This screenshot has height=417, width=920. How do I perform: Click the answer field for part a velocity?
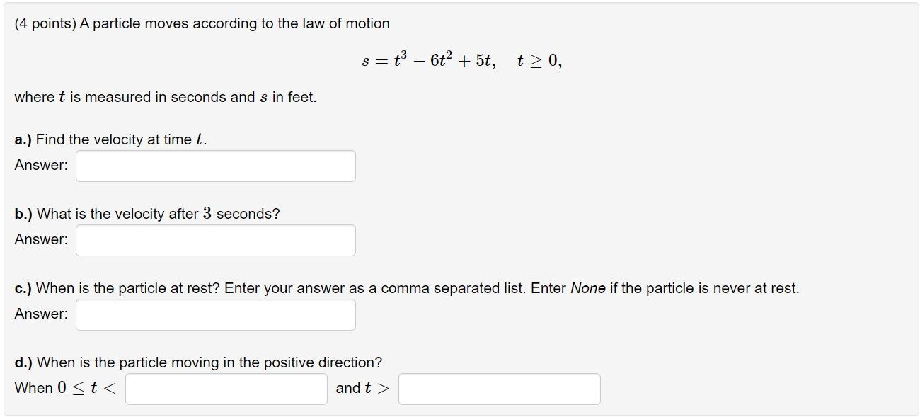[x=216, y=166]
